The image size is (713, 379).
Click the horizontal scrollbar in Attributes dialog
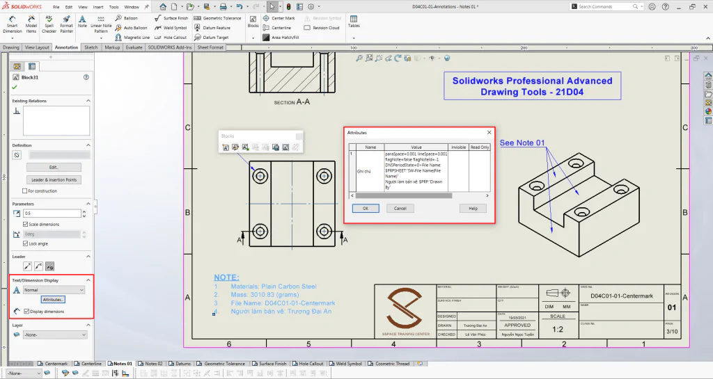[x=404, y=195]
